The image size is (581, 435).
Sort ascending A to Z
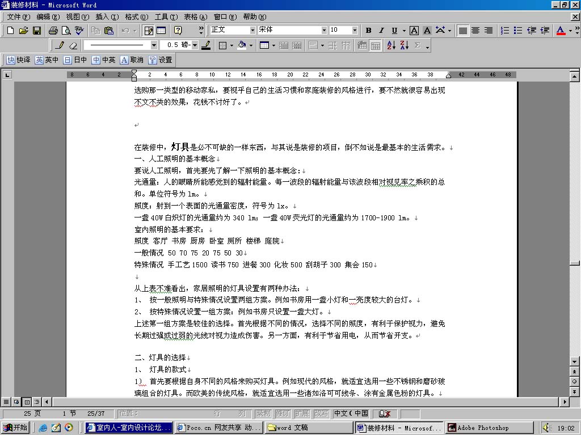391,45
